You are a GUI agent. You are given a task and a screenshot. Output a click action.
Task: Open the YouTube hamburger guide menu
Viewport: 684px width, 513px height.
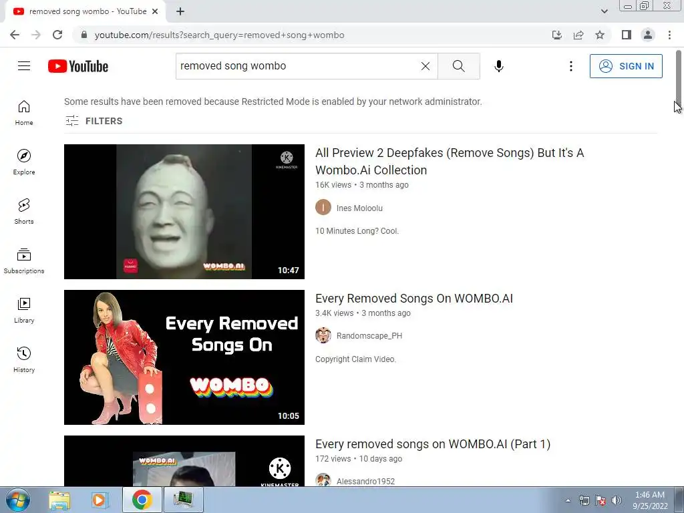tap(24, 66)
